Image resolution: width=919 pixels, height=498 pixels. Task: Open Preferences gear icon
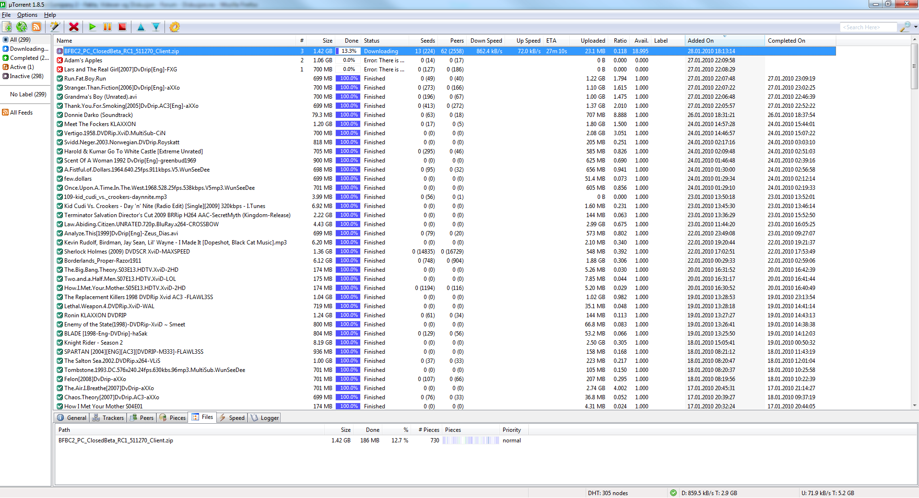click(x=175, y=27)
